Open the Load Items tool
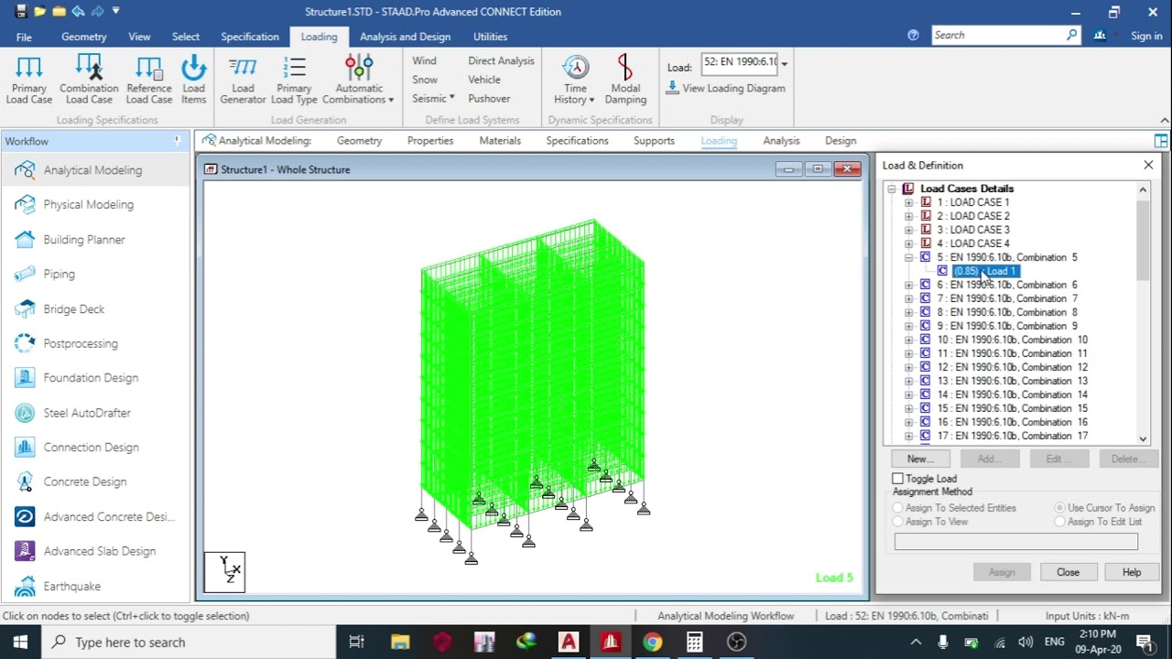This screenshot has width=1172, height=659. coord(193,79)
